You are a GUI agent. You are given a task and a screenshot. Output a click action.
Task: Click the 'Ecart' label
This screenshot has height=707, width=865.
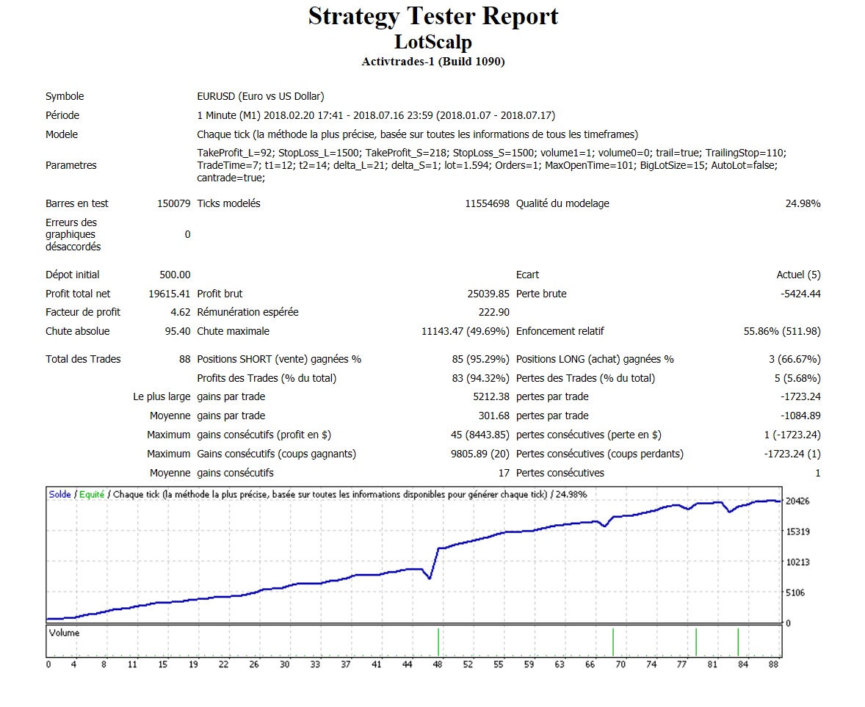tap(527, 275)
